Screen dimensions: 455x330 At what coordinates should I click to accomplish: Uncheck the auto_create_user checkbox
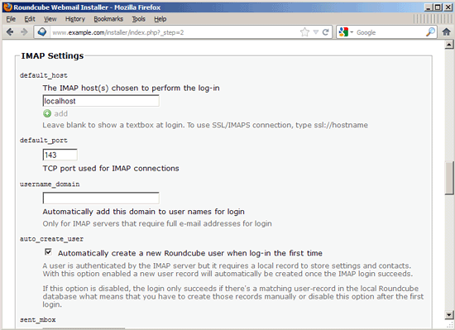[x=48, y=252]
